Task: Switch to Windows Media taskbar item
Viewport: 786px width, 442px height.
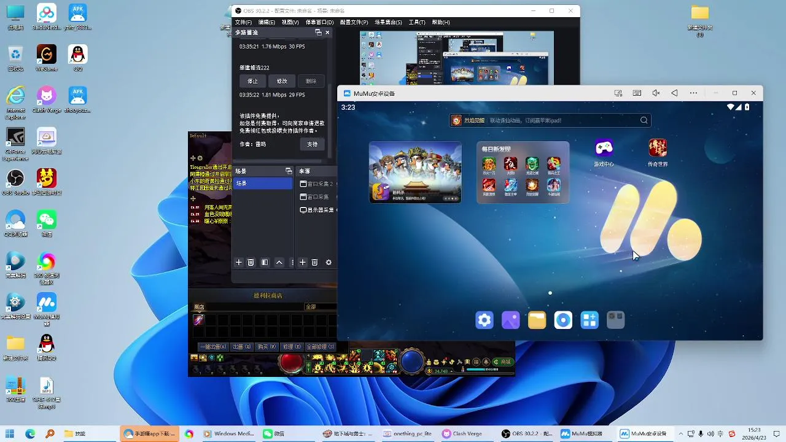Action: (228, 434)
